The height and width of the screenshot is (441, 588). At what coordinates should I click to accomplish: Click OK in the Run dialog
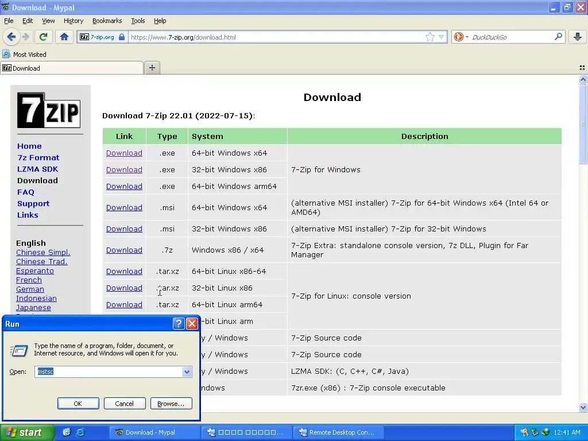78,404
